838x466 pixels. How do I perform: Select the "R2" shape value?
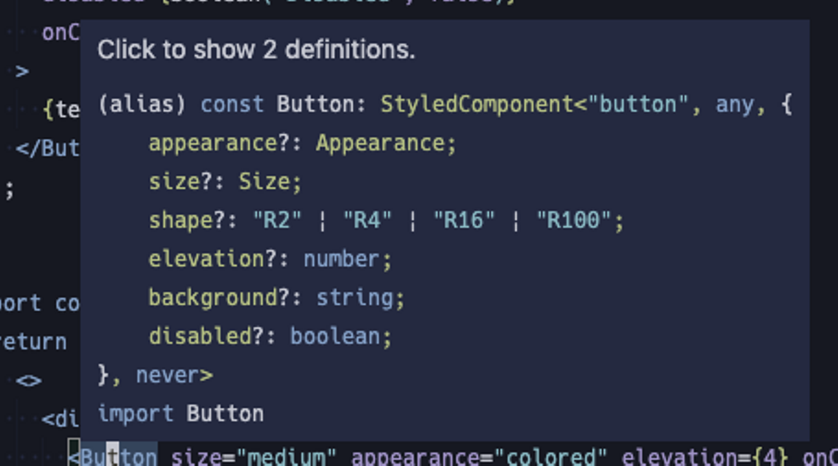coord(277,220)
